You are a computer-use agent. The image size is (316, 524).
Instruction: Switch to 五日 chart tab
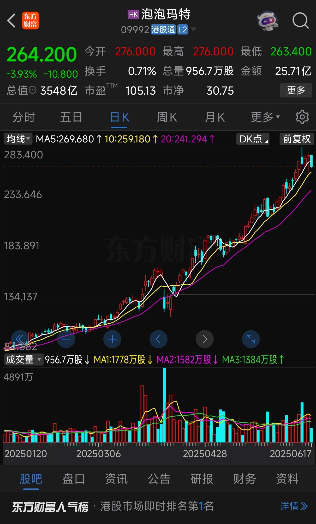[x=71, y=117]
